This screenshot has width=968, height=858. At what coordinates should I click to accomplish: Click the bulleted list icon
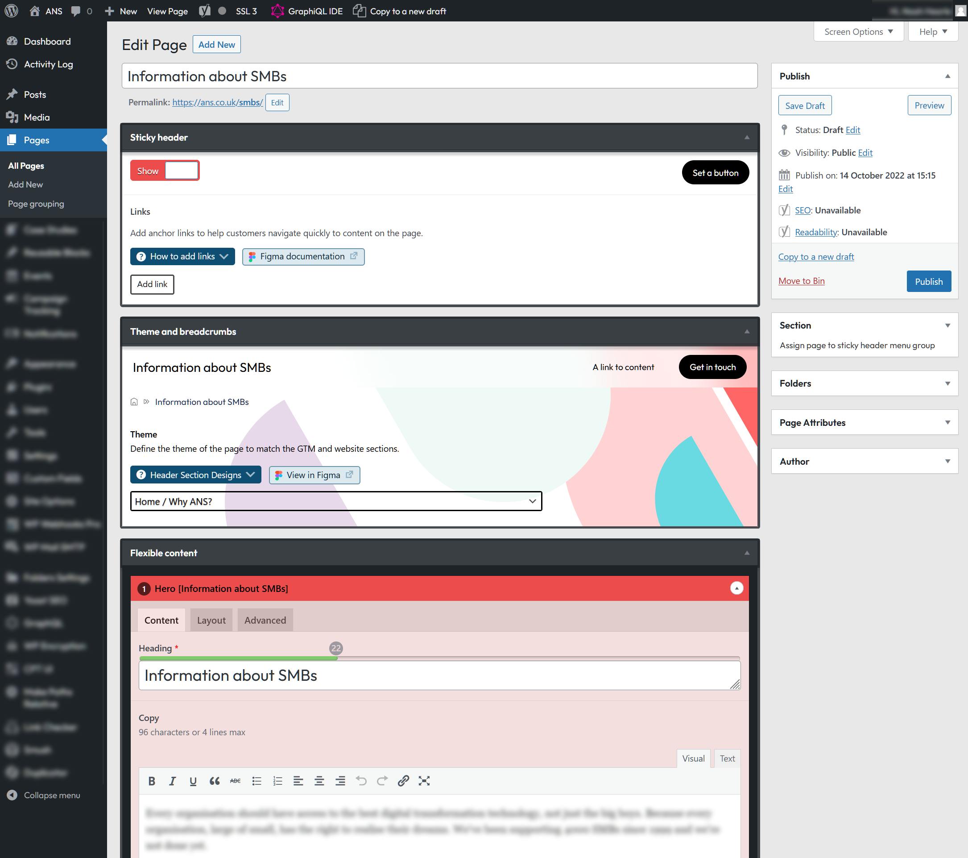click(x=256, y=781)
